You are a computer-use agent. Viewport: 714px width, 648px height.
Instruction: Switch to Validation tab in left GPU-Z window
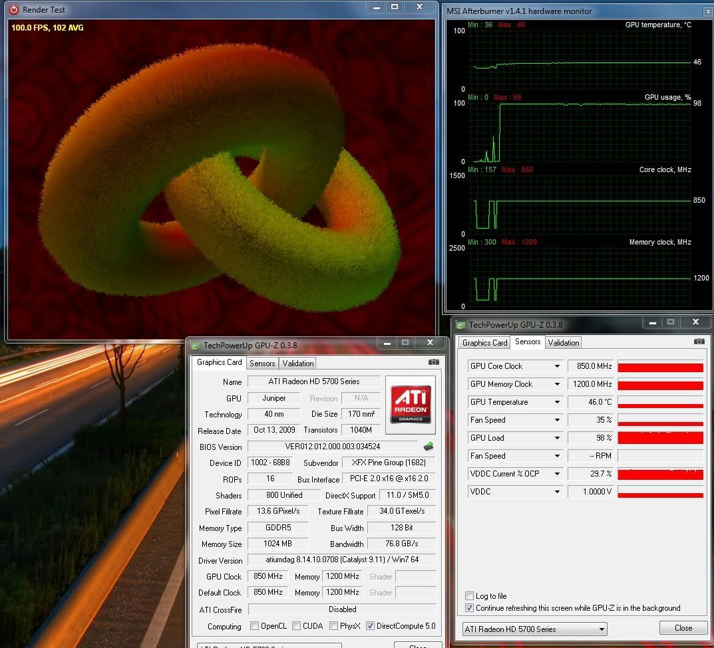point(298,364)
